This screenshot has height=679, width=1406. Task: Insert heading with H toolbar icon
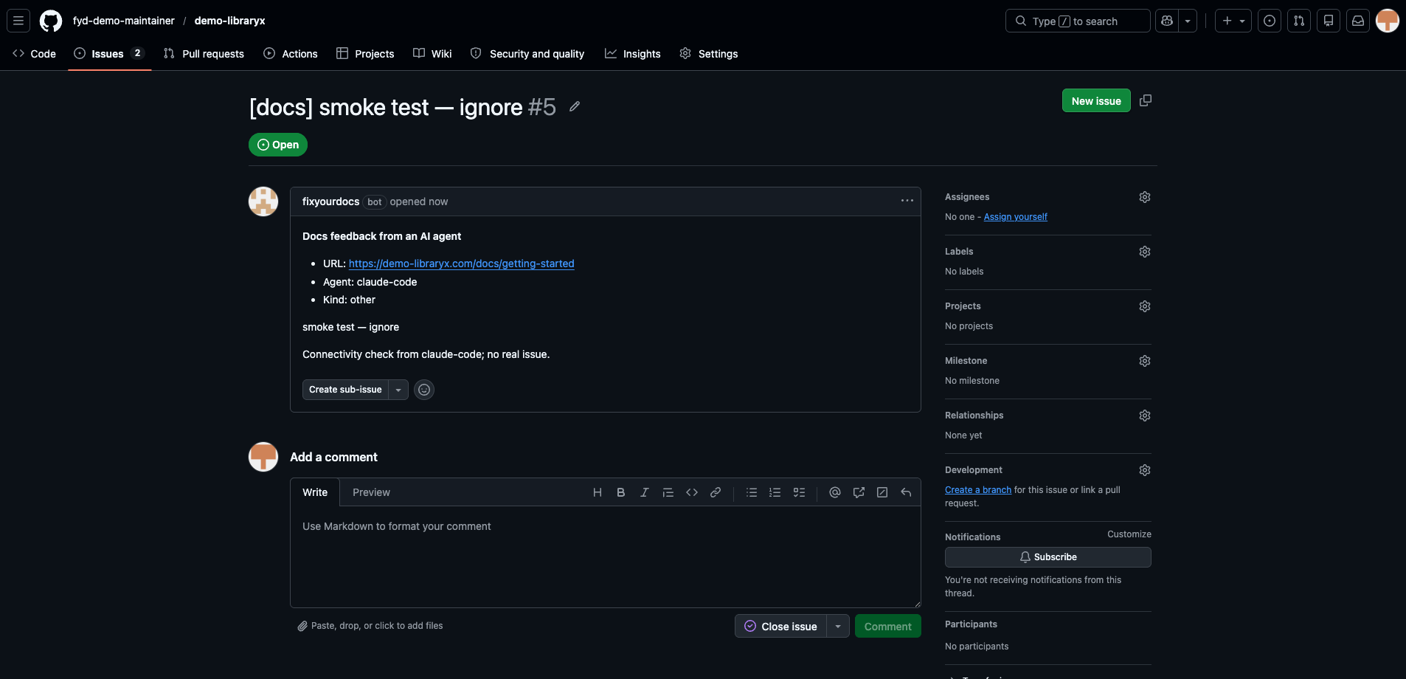click(598, 492)
